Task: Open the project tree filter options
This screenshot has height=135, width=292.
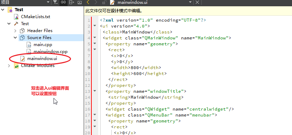Action: point(55,2)
